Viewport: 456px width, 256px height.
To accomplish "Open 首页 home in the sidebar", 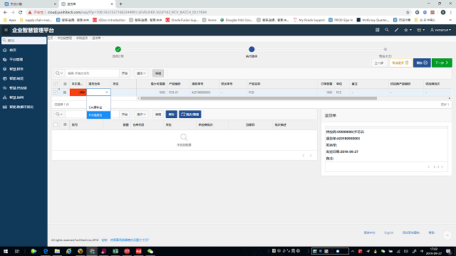I will coord(13,50).
